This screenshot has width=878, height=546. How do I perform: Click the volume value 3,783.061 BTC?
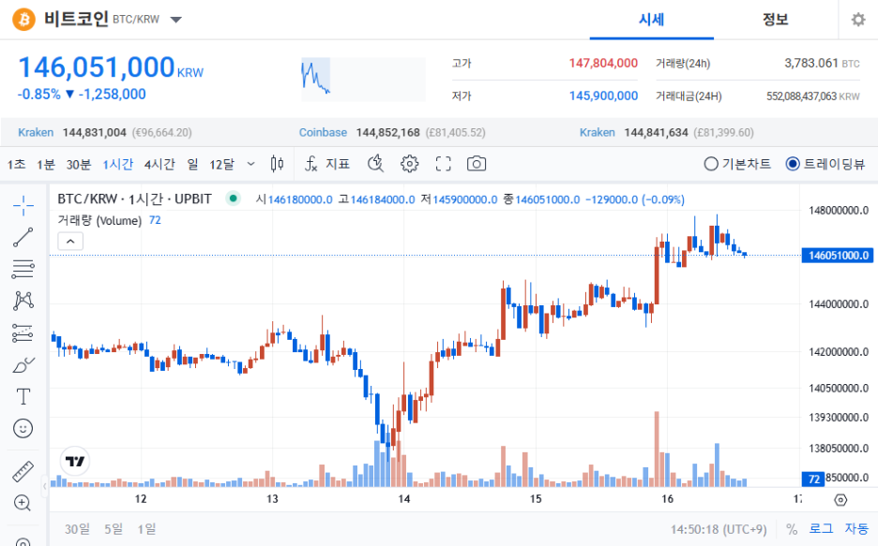[822, 63]
